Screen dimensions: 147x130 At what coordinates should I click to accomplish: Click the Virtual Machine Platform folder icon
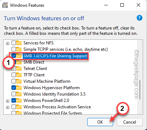tap(19, 81)
